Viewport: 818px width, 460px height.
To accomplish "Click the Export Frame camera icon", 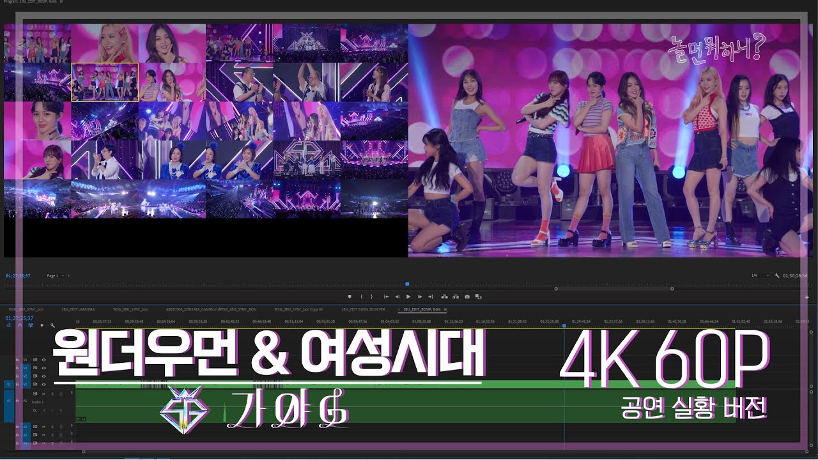I will [467, 296].
